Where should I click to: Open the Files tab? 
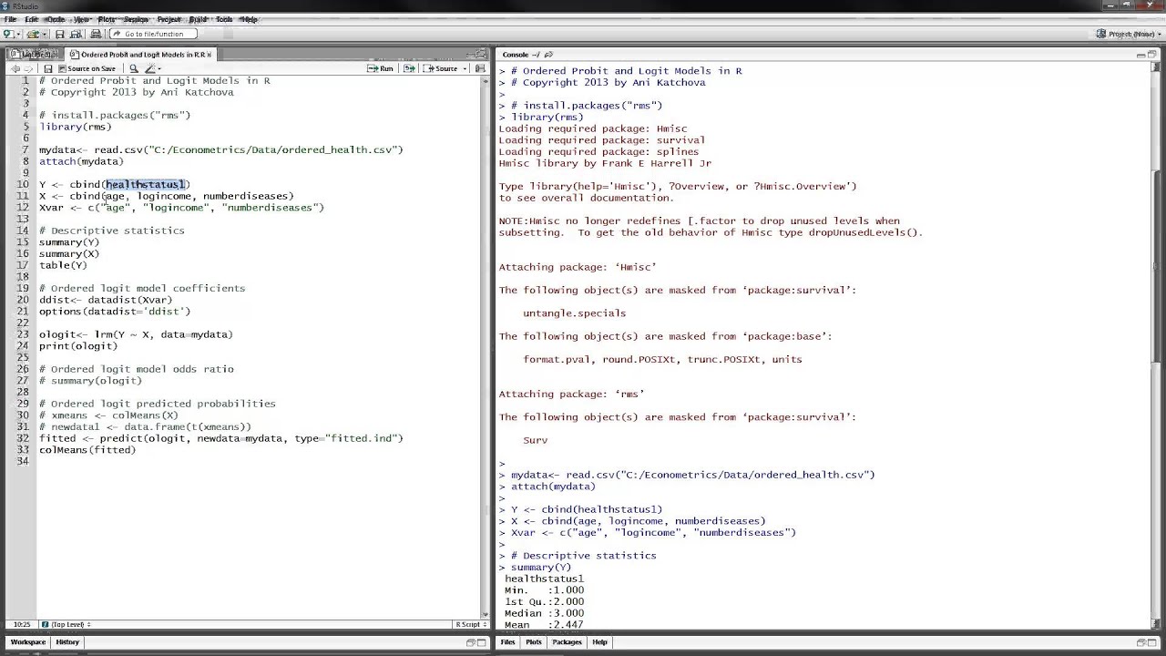click(507, 642)
